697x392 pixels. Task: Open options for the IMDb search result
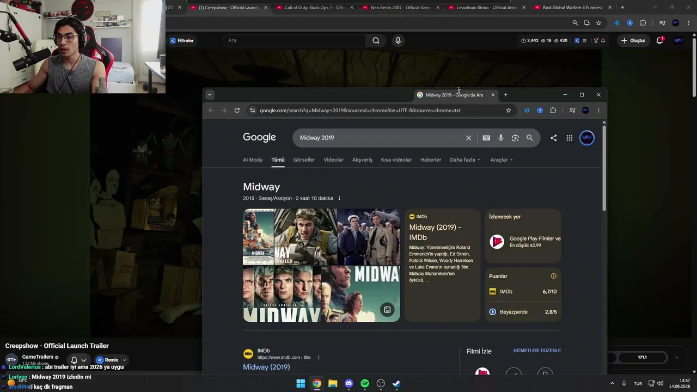coord(319,358)
